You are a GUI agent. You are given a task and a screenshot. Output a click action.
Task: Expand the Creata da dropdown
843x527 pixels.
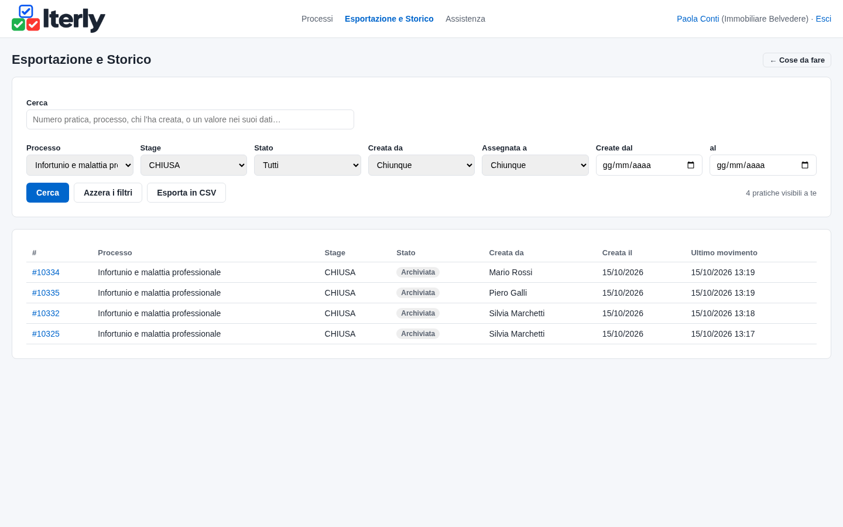coord(421,165)
